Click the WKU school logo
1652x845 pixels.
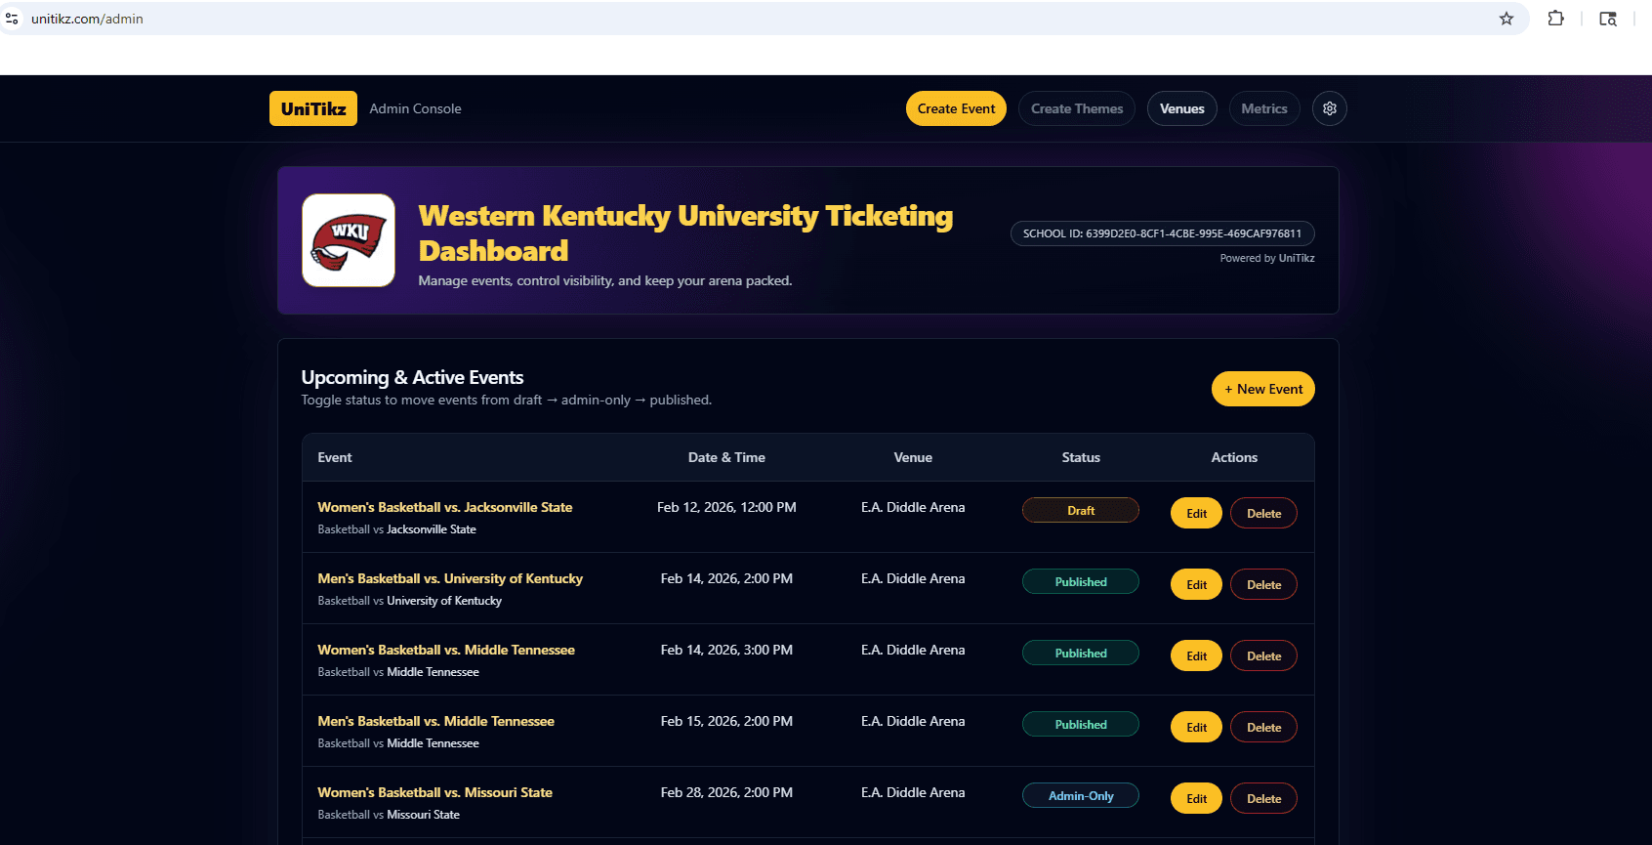tap(349, 240)
